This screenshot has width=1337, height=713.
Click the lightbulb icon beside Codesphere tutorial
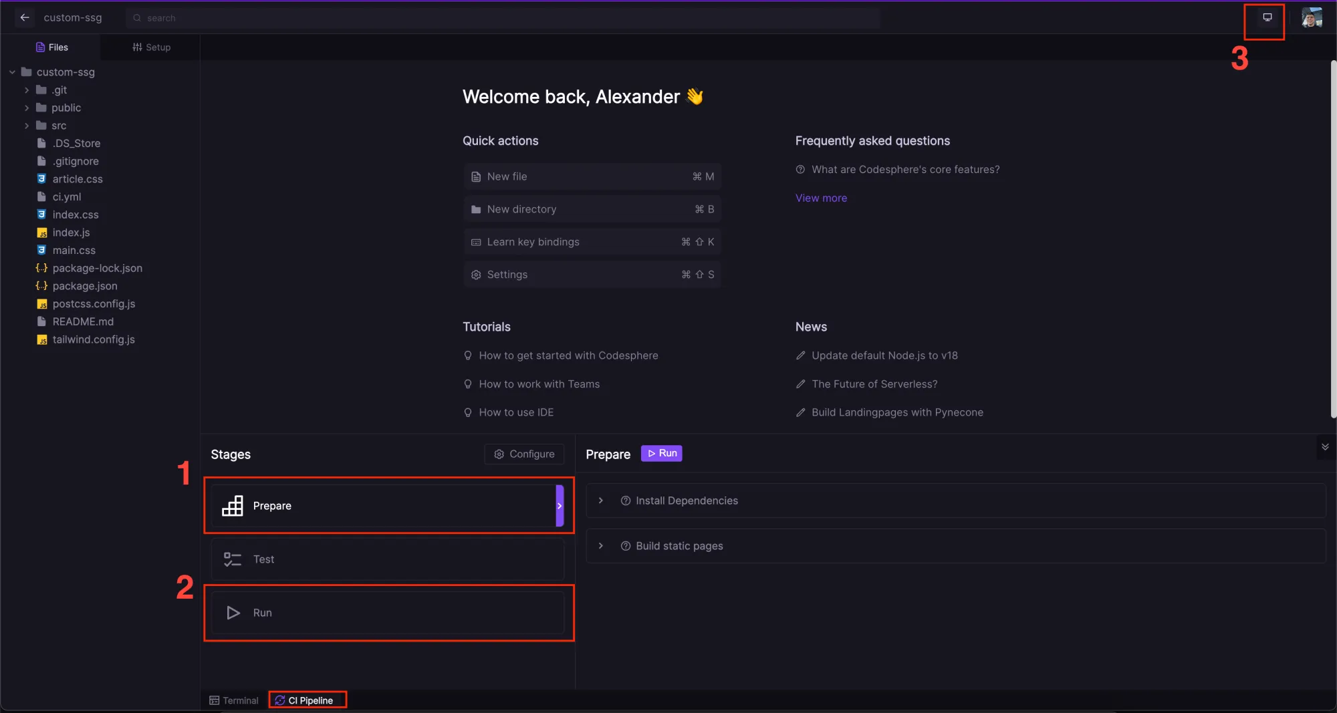coord(468,355)
